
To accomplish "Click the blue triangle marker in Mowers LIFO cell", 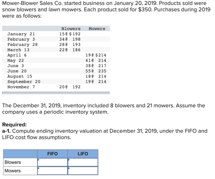I will pyautogui.click(x=69, y=168).
